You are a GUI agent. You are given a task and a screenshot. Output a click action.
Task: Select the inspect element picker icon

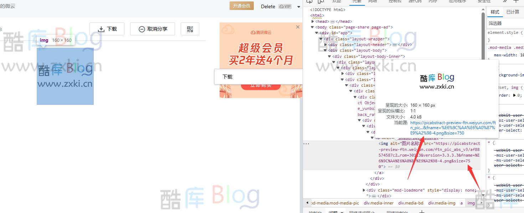point(309,1)
